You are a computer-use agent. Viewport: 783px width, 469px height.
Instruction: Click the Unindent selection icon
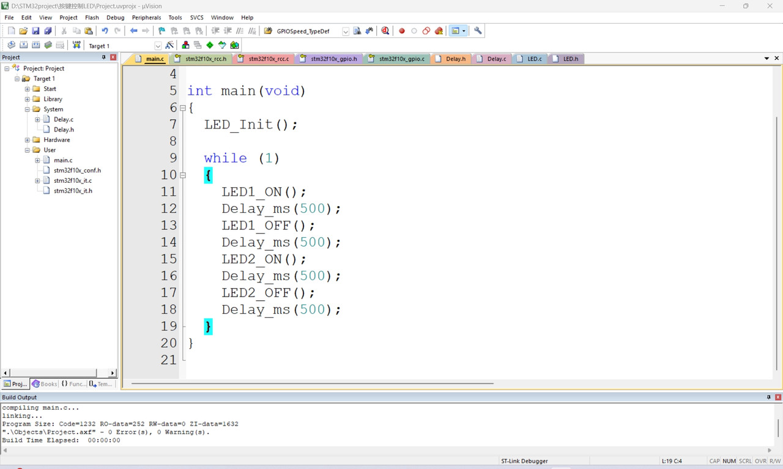click(228, 31)
